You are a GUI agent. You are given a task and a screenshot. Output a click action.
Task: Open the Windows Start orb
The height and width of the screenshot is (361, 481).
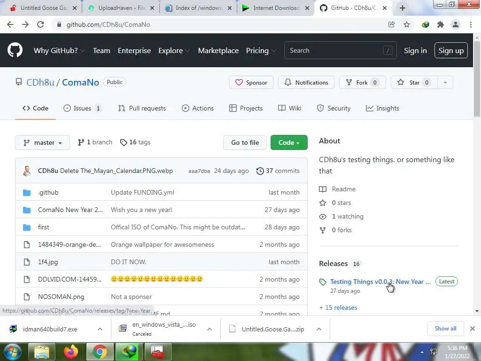coord(12,352)
